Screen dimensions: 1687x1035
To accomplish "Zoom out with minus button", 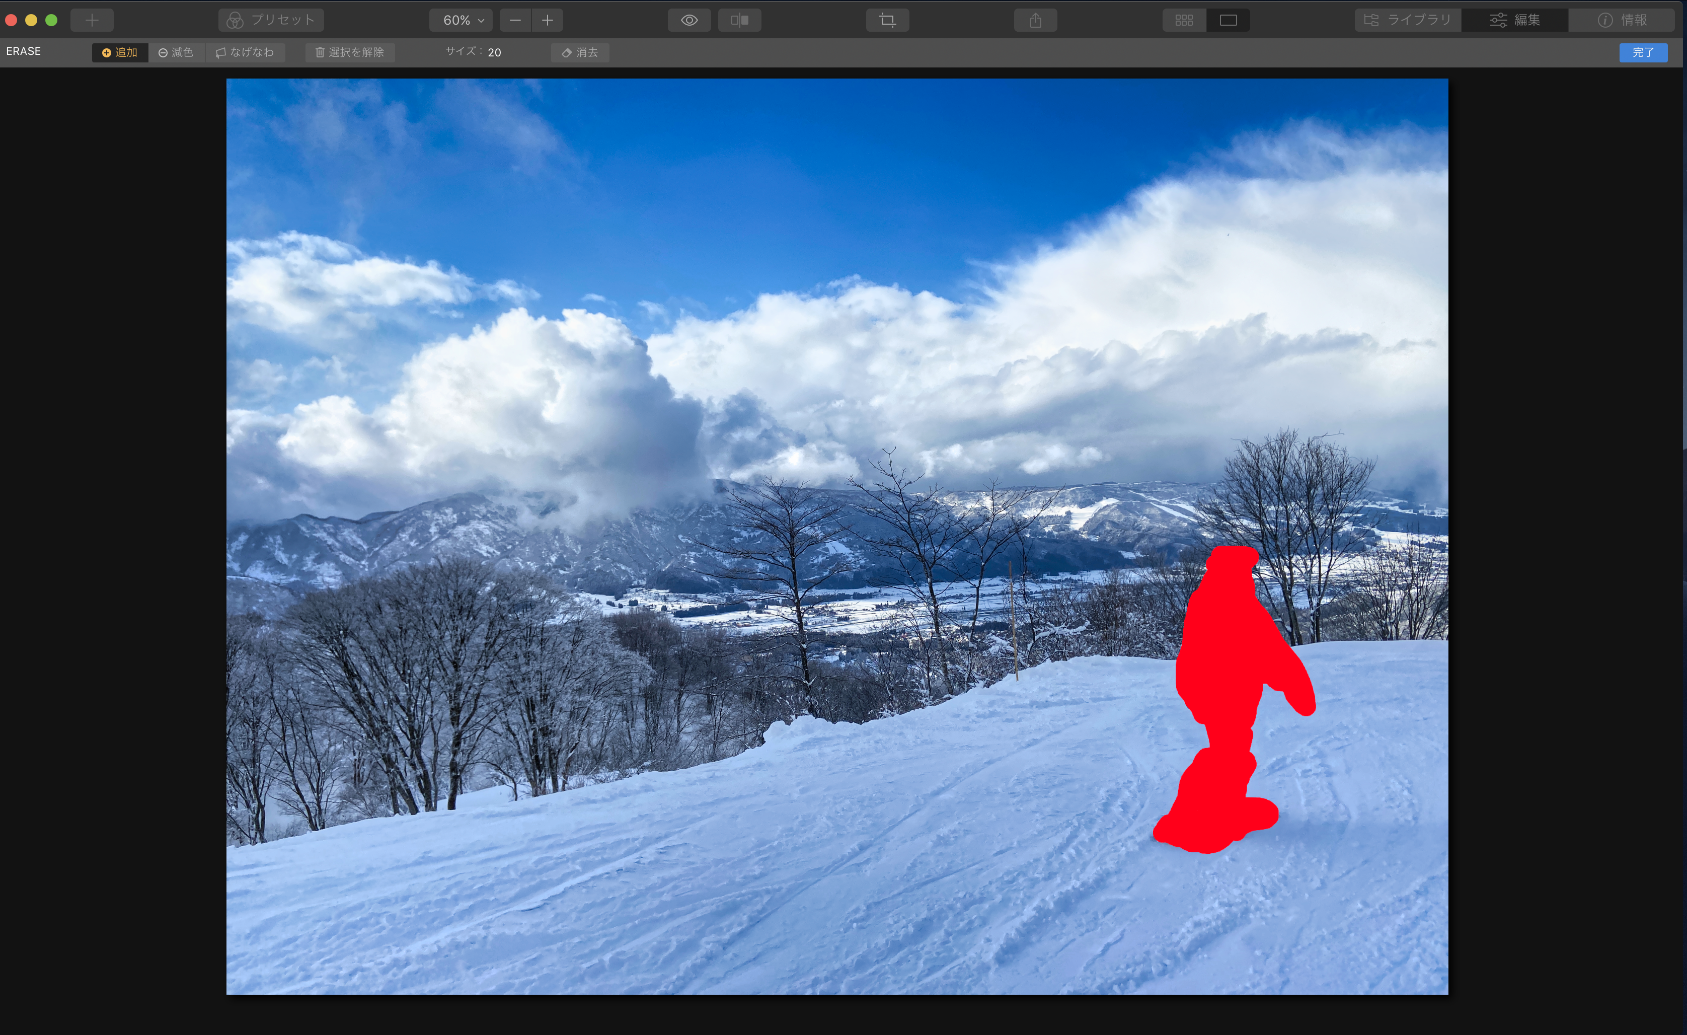I will click(515, 21).
